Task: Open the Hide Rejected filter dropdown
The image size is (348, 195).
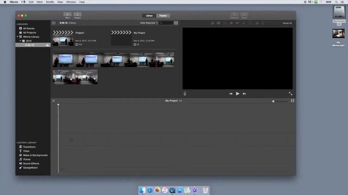Action: point(149,23)
